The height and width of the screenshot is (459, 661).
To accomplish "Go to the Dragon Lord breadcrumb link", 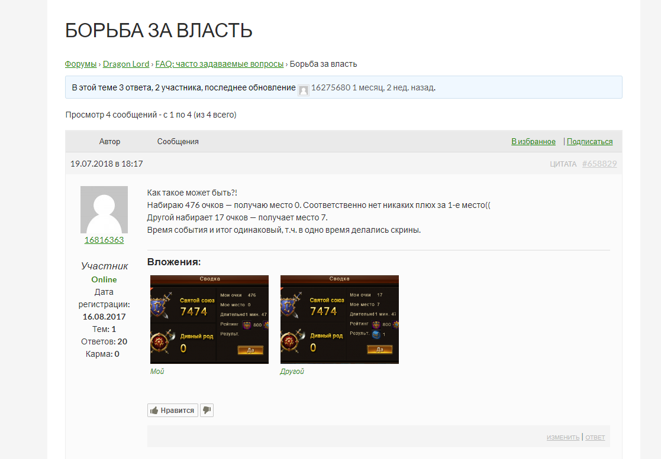I will 126,64.
